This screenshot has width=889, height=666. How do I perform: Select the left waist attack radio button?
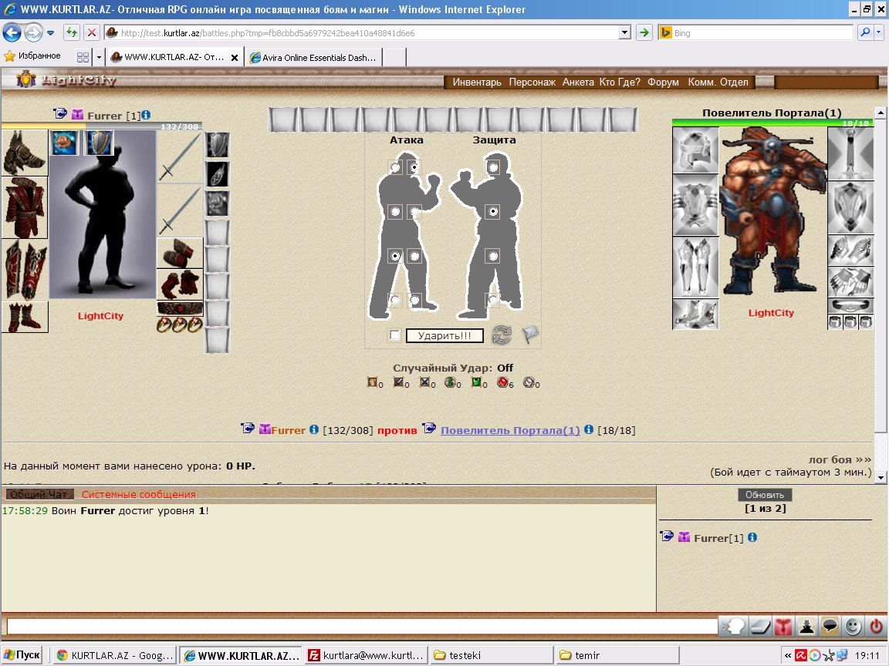coord(396,256)
